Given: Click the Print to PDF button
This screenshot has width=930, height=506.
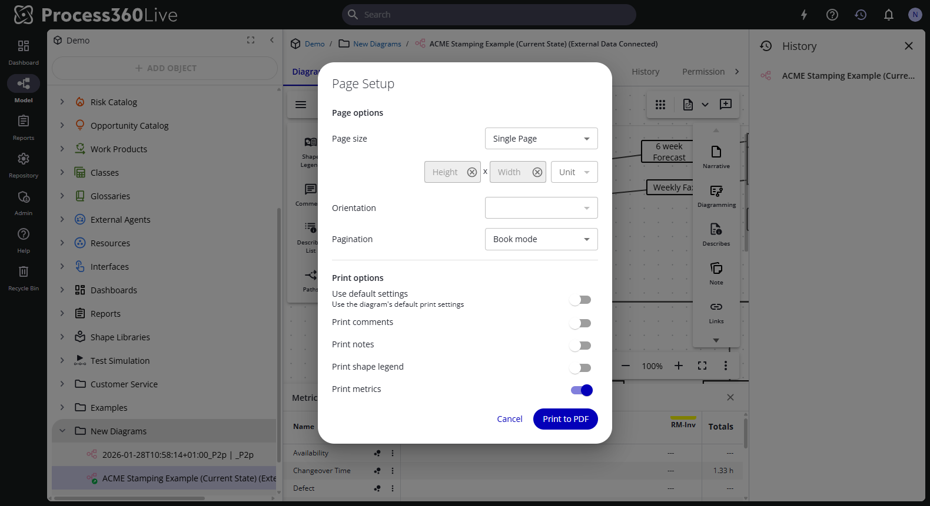Looking at the screenshot, I should point(566,419).
